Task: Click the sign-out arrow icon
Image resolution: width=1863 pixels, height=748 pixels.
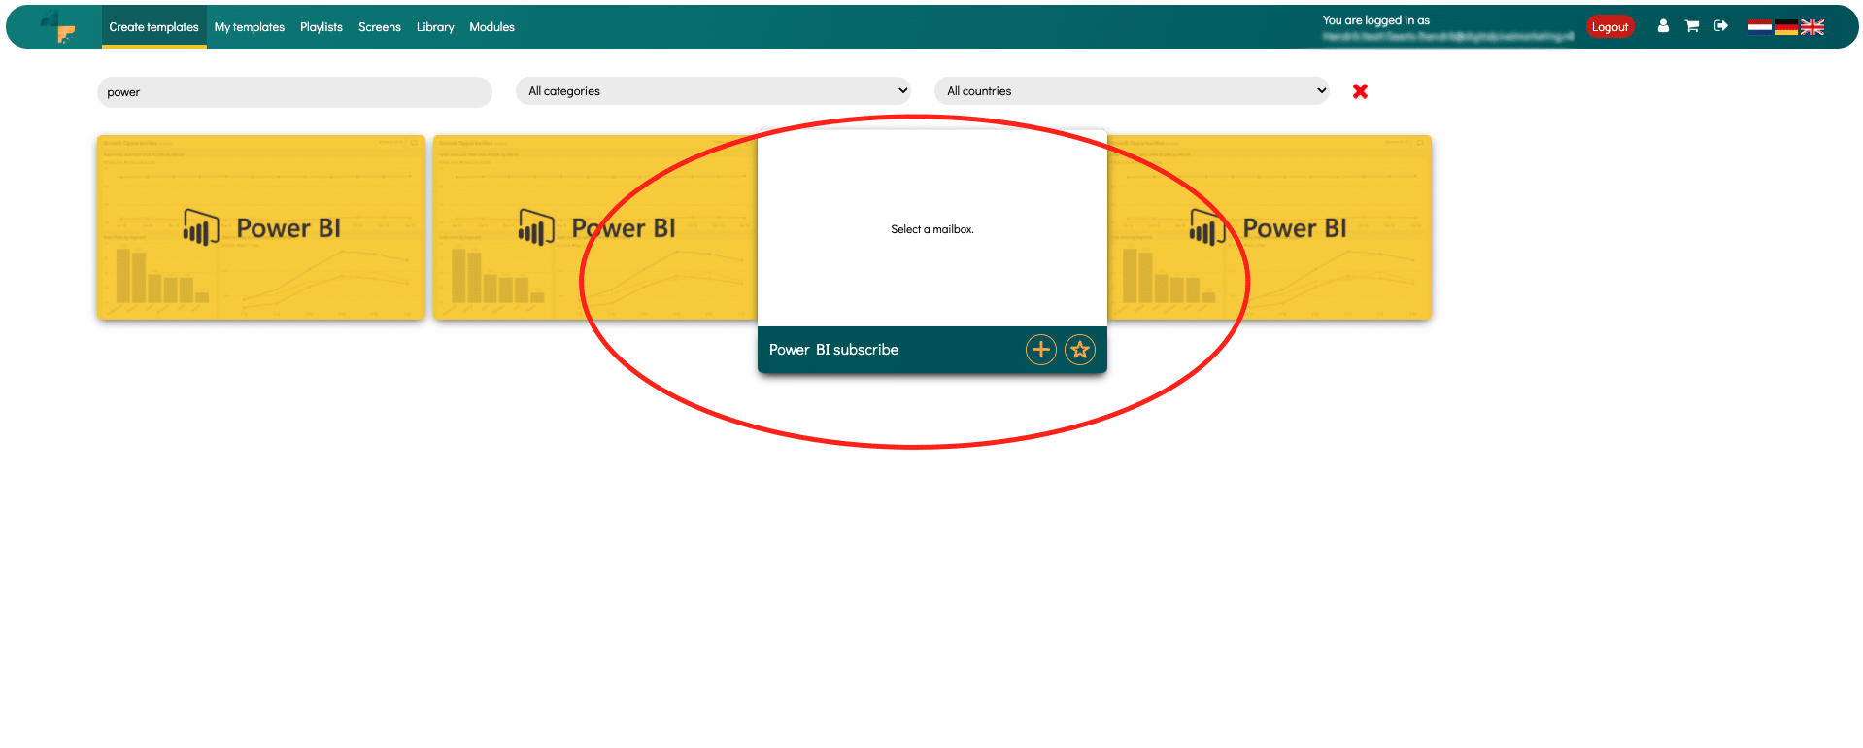Action: click(x=1721, y=26)
